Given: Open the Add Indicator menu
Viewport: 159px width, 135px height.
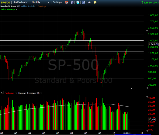Looking at the screenshot, I should [21, 2].
